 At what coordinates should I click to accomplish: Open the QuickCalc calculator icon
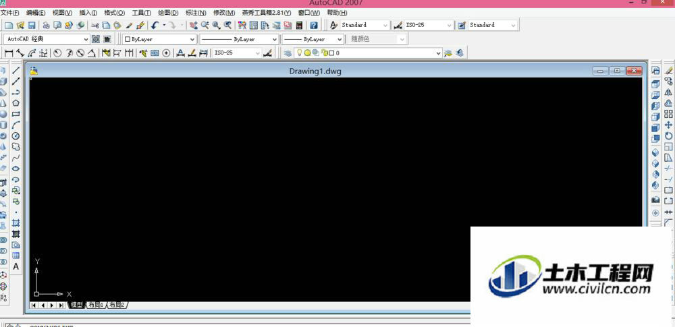pos(299,26)
